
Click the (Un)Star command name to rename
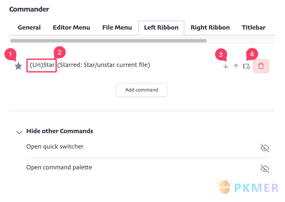42,65
